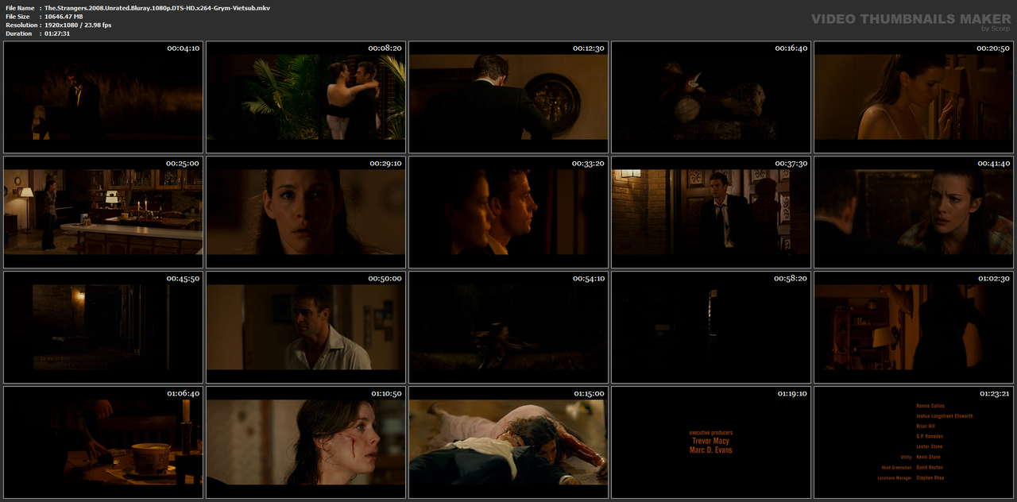Select the thumbnail at 00:41:40
The width and height of the screenshot is (1017, 502).
coord(914,212)
